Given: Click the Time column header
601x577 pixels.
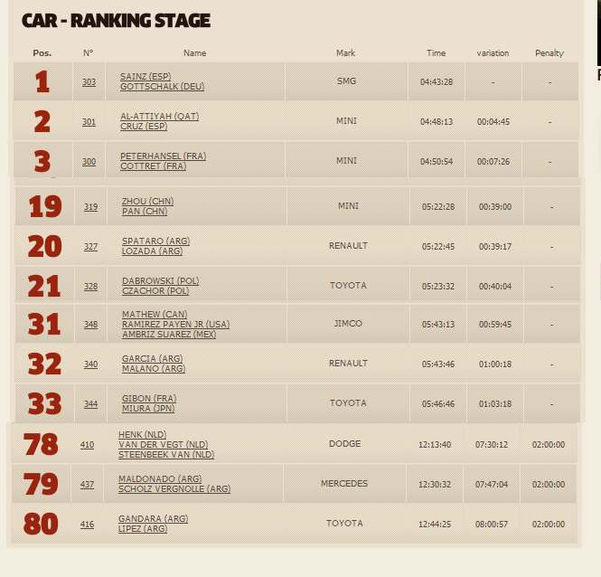Looking at the screenshot, I should 436,53.
